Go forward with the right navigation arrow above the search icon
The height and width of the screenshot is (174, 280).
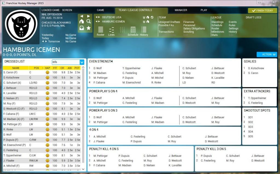[88, 16]
